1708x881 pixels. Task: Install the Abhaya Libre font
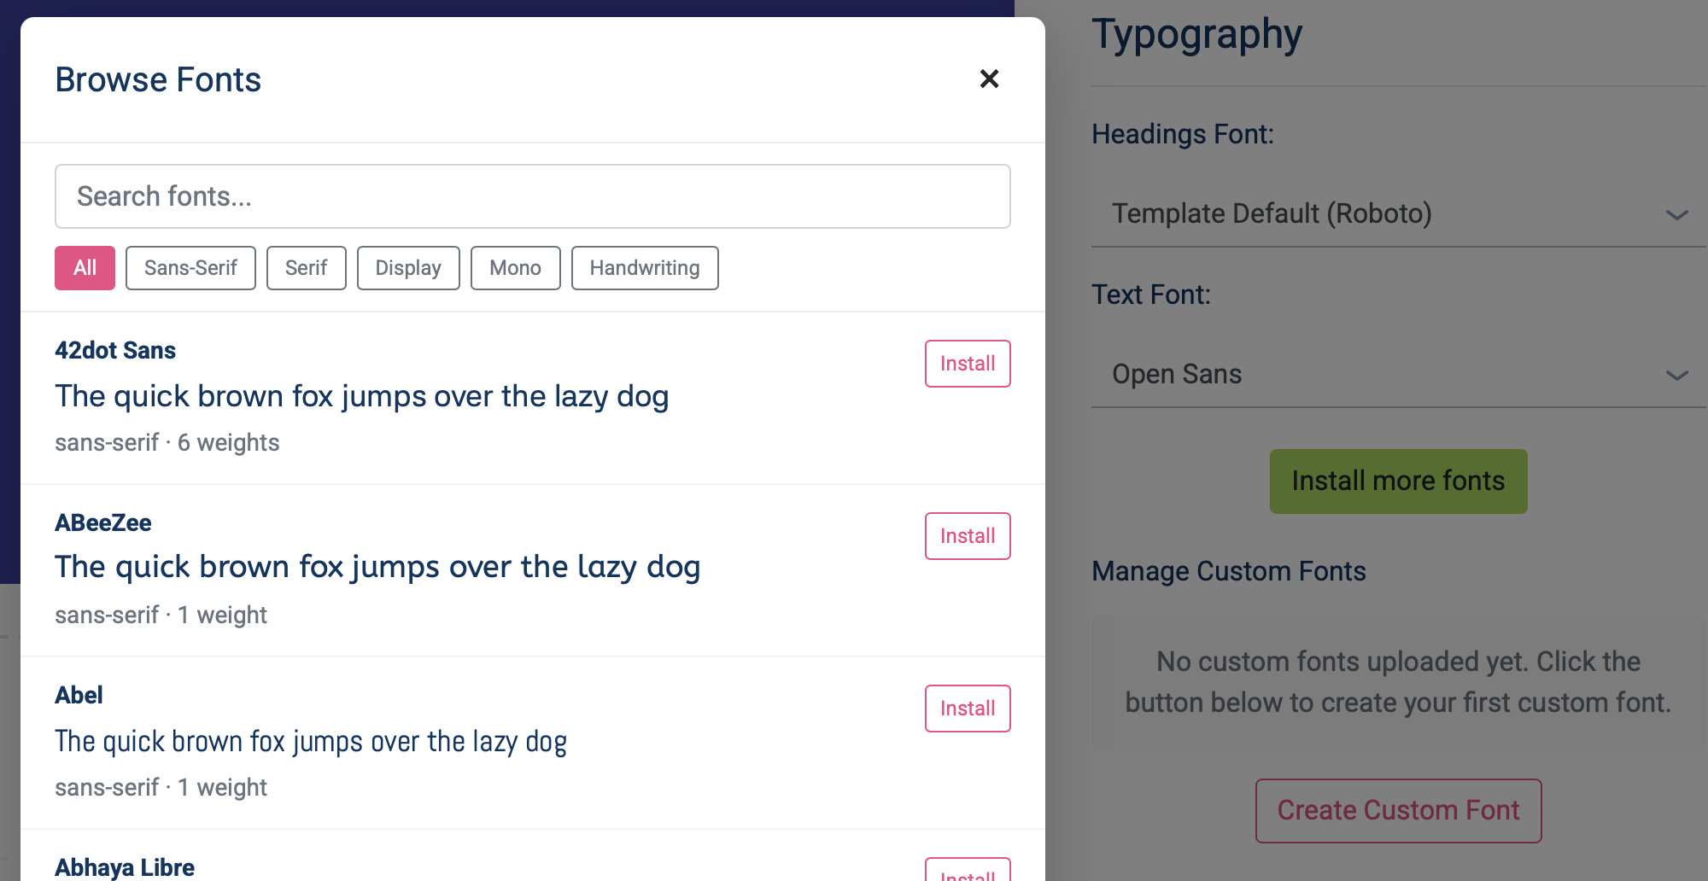coord(967,872)
